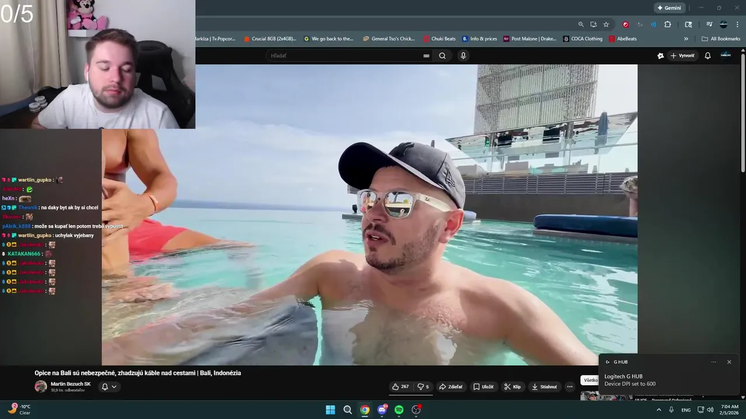Switch to Chrome in the taskbar
Screen dimensions: 746x419
pyautogui.click(x=365, y=410)
